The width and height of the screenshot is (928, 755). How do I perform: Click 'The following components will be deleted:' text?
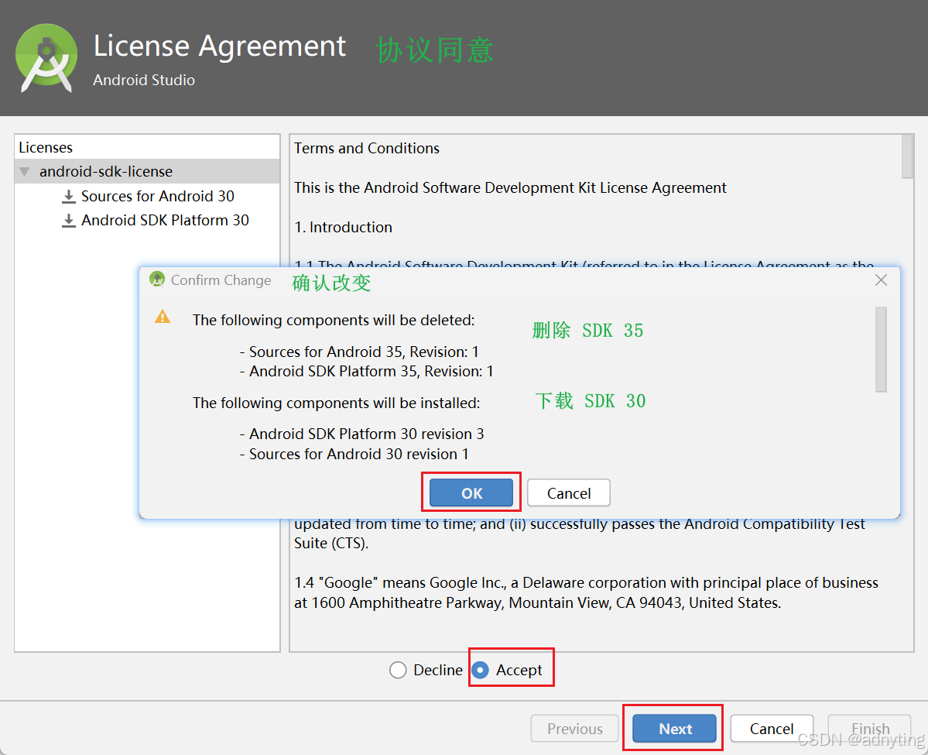tap(334, 321)
